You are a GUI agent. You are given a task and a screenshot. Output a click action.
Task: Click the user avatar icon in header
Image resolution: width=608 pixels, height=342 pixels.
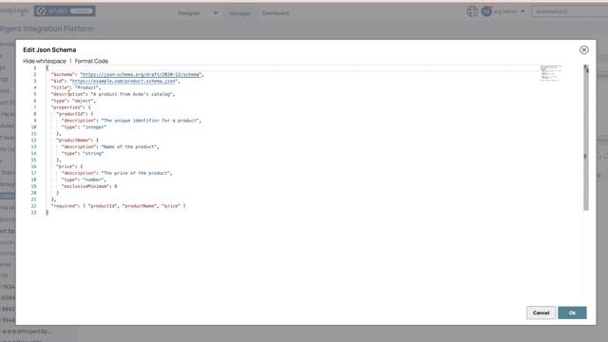pyautogui.click(x=486, y=11)
